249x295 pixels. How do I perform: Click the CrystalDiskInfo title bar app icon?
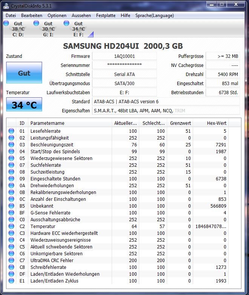pos(6,6)
